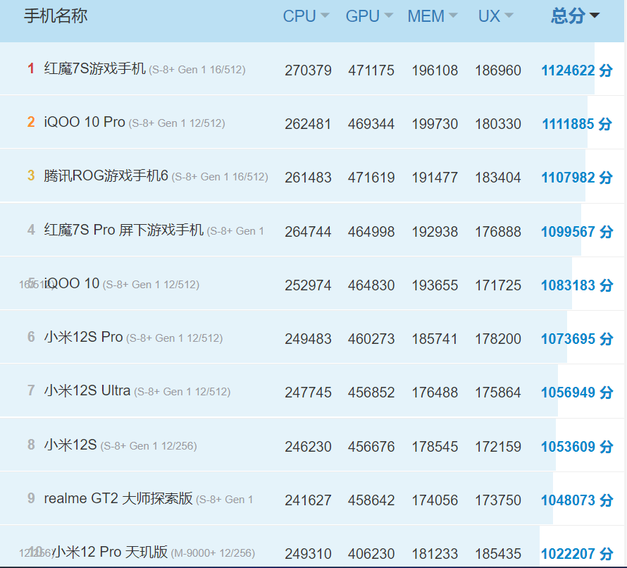Click CPU score 241627
The image size is (627, 568).
pyautogui.click(x=308, y=500)
